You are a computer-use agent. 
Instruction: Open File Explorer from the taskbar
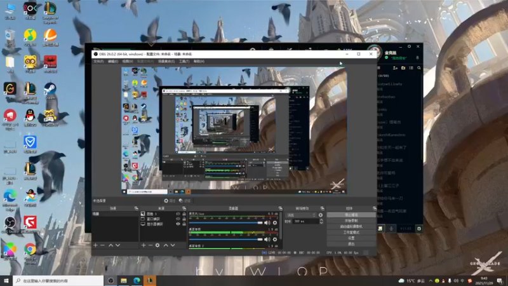click(x=124, y=281)
